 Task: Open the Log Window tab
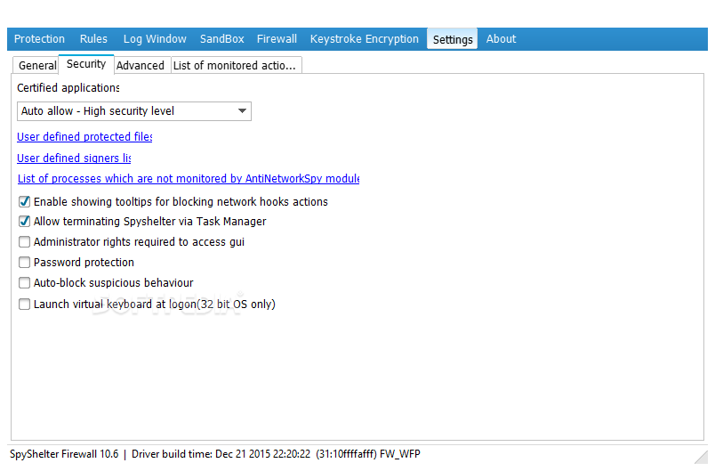click(x=155, y=39)
